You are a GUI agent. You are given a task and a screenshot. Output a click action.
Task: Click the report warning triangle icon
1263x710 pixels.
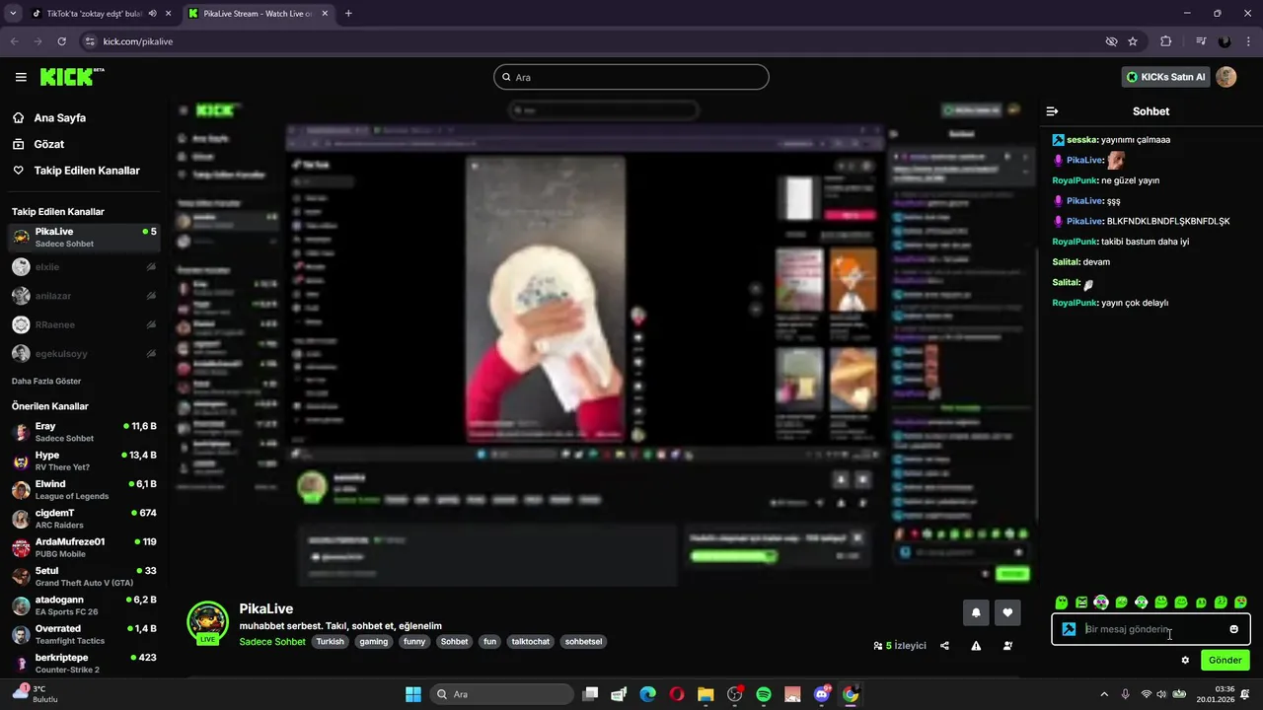tap(976, 646)
